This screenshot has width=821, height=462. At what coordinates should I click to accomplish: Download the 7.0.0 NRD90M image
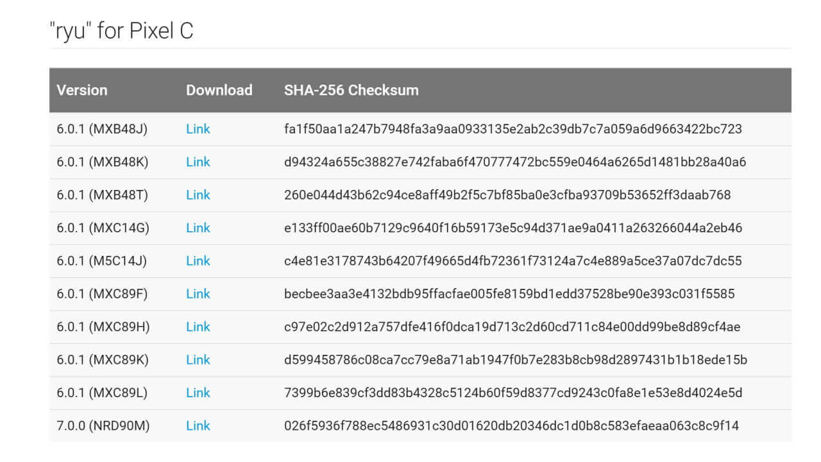pyautogui.click(x=198, y=425)
